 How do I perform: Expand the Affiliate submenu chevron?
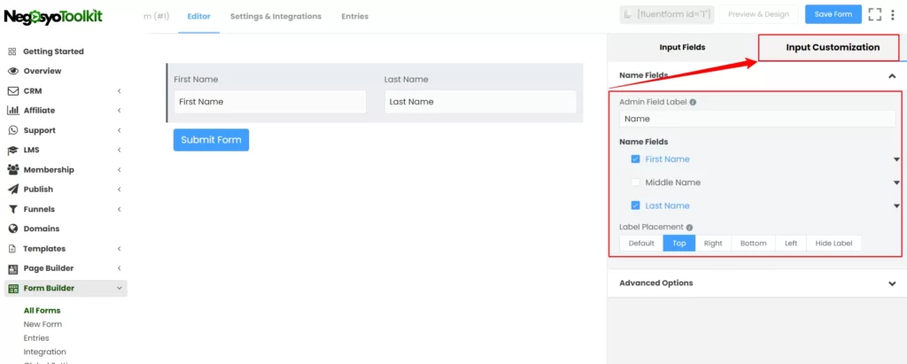pos(120,111)
